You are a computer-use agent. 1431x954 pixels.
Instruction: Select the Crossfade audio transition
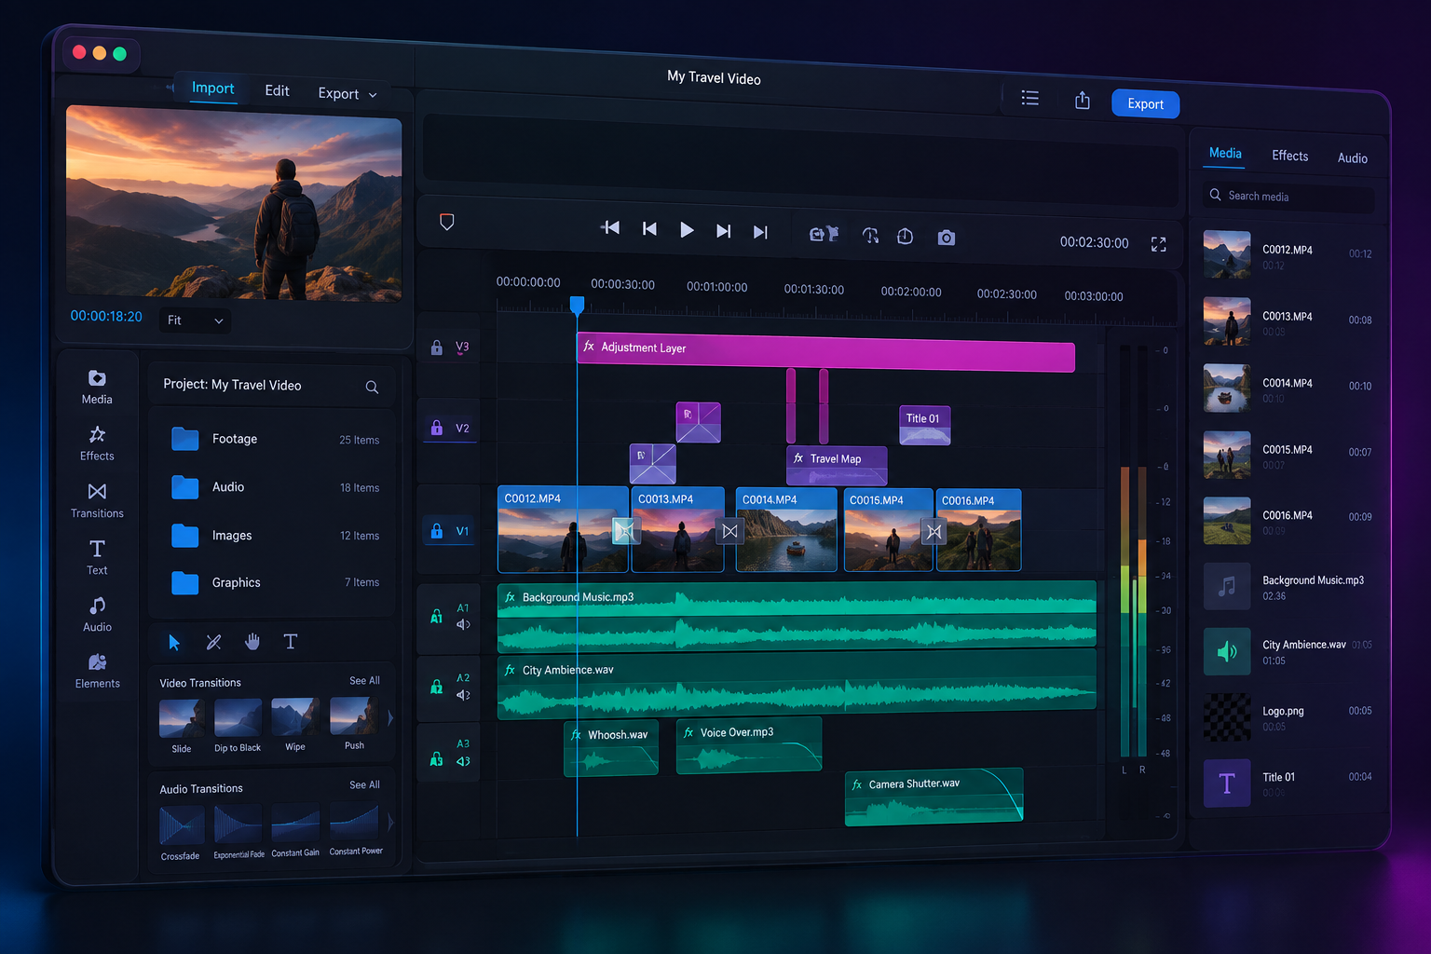coord(181,834)
